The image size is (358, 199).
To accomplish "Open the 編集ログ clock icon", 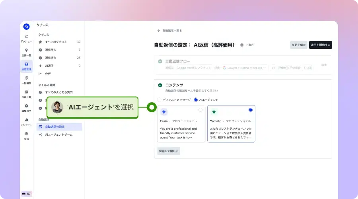I will pyautogui.click(x=26, y=108).
